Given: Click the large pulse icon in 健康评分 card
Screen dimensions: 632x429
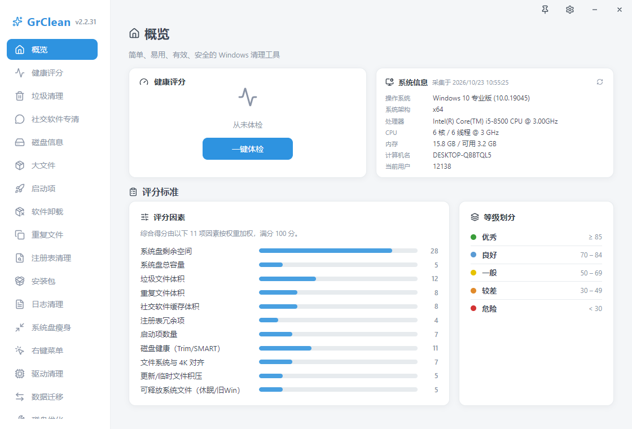Looking at the screenshot, I should (248, 97).
